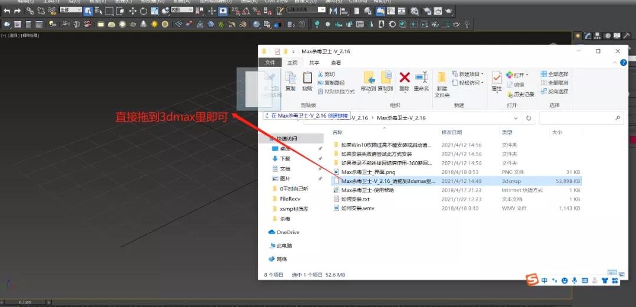Open the Select by Name list

(x=98, y=11)
